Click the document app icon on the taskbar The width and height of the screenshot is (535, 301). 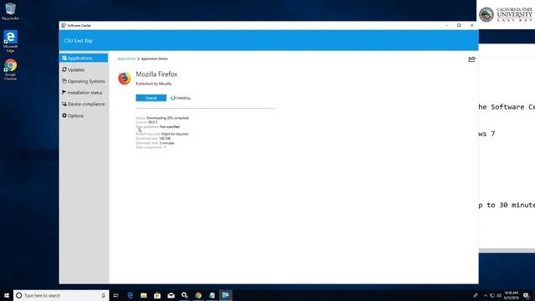(211, 295)
